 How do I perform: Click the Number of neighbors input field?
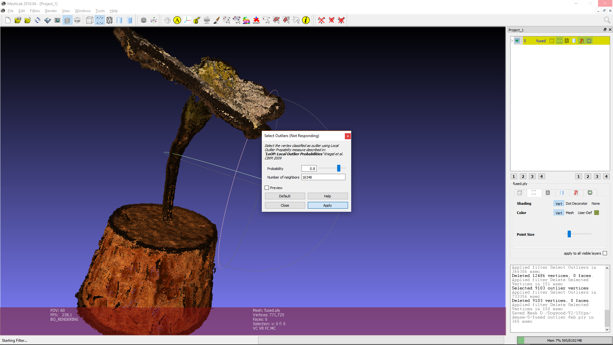coord(323,177)
